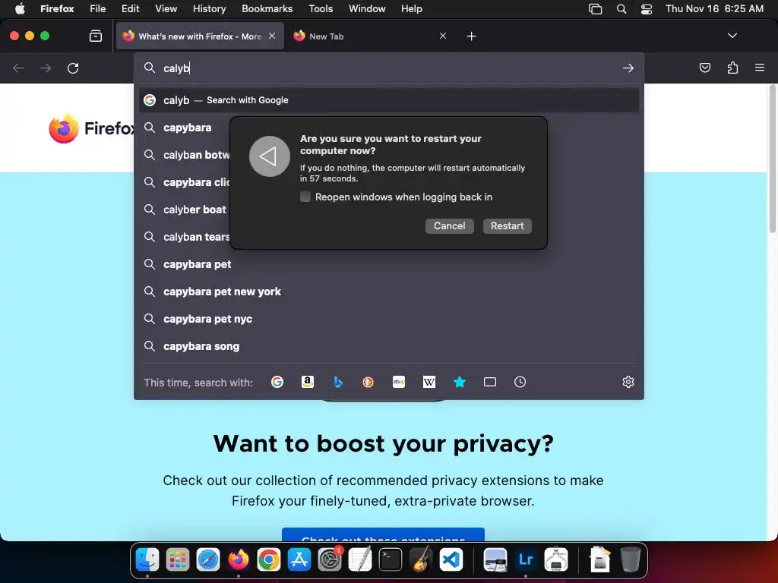Select 'calyb — Search with Google' suggestion

pos(388,100)
